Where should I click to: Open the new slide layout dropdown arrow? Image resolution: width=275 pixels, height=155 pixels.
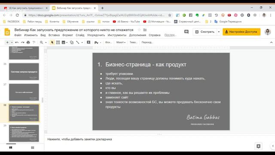[x=12, y=43]
